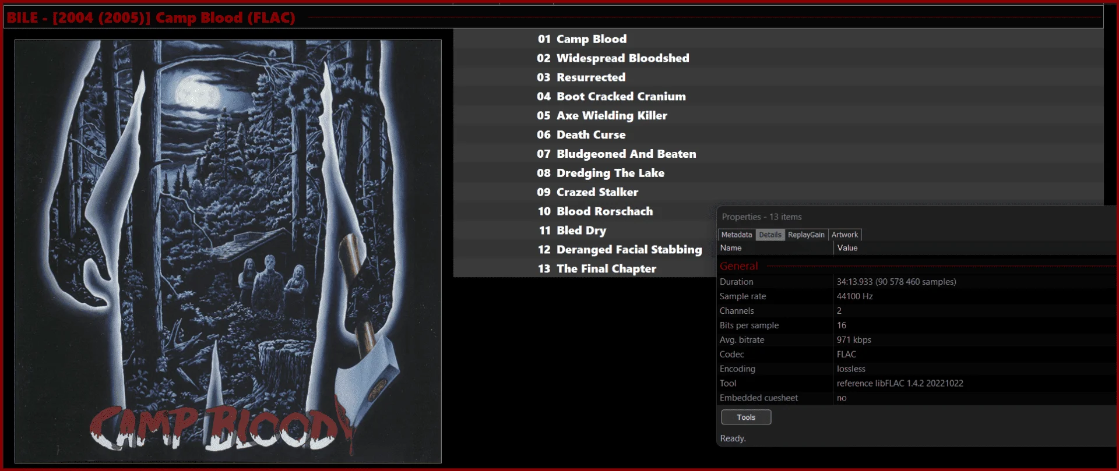Click the 971 kbps value
The width and height of the screenshot is (1119, 471).
click(854, 340)
